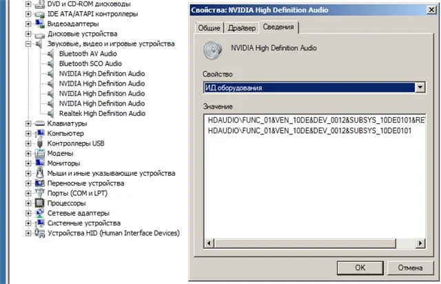This screenshot has height=284, width=441.
Task: Expand the IDE ATA/ATAPI контроллеры node
Action: click(x=28, y=14)
